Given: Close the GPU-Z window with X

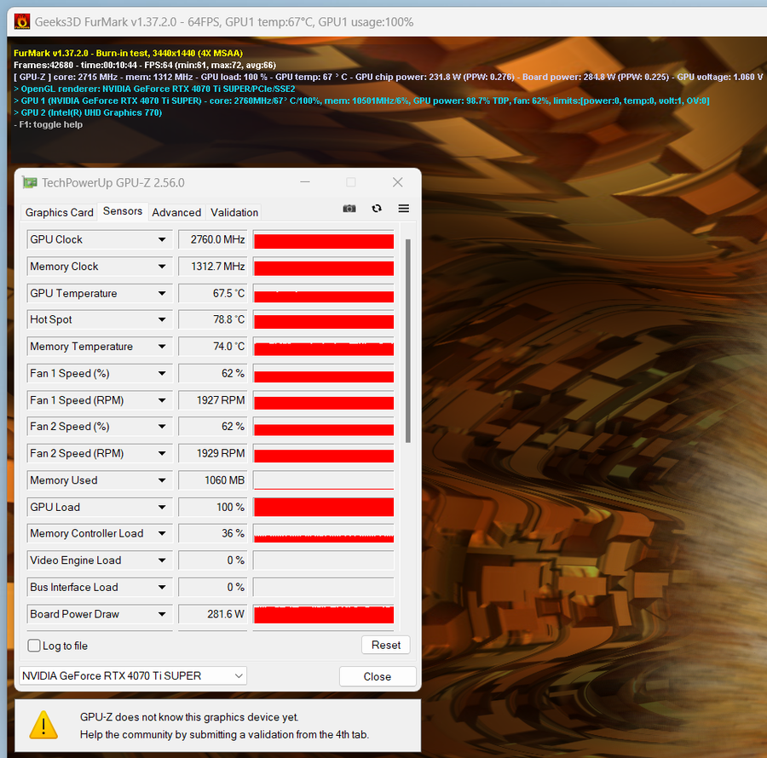Looking at the screenshot, I should [398, 182].
